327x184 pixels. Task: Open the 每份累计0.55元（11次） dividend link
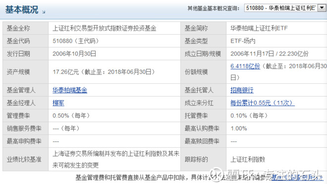(263, 103)
